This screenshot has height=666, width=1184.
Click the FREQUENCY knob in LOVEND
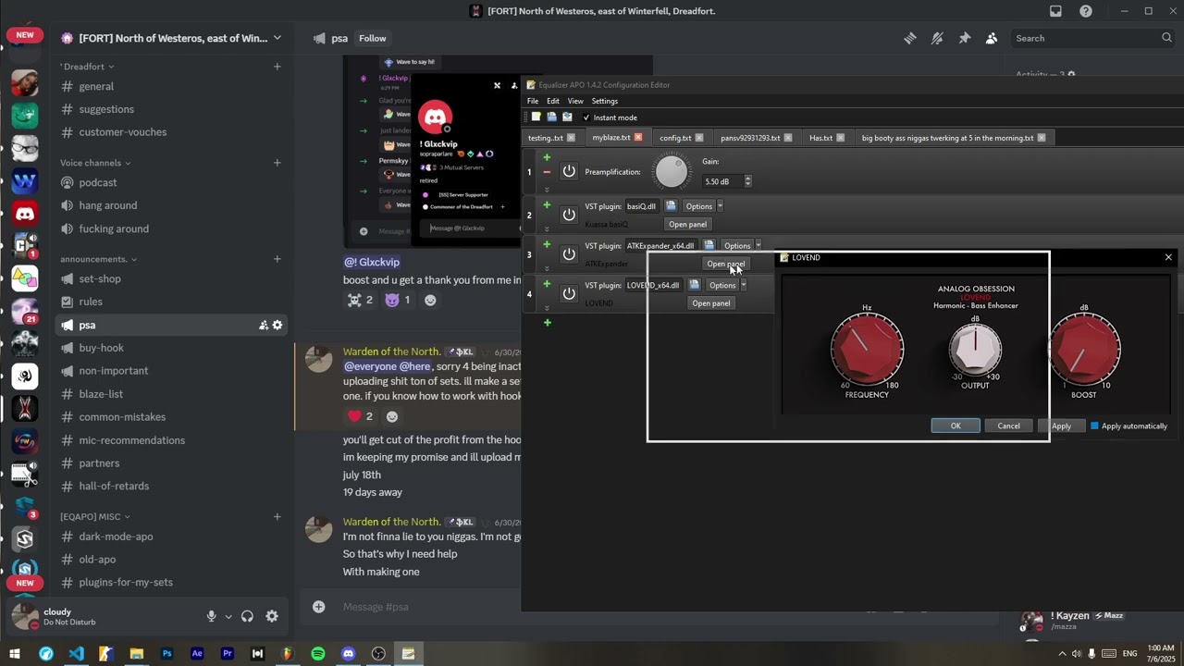click(x=867, y=349)
